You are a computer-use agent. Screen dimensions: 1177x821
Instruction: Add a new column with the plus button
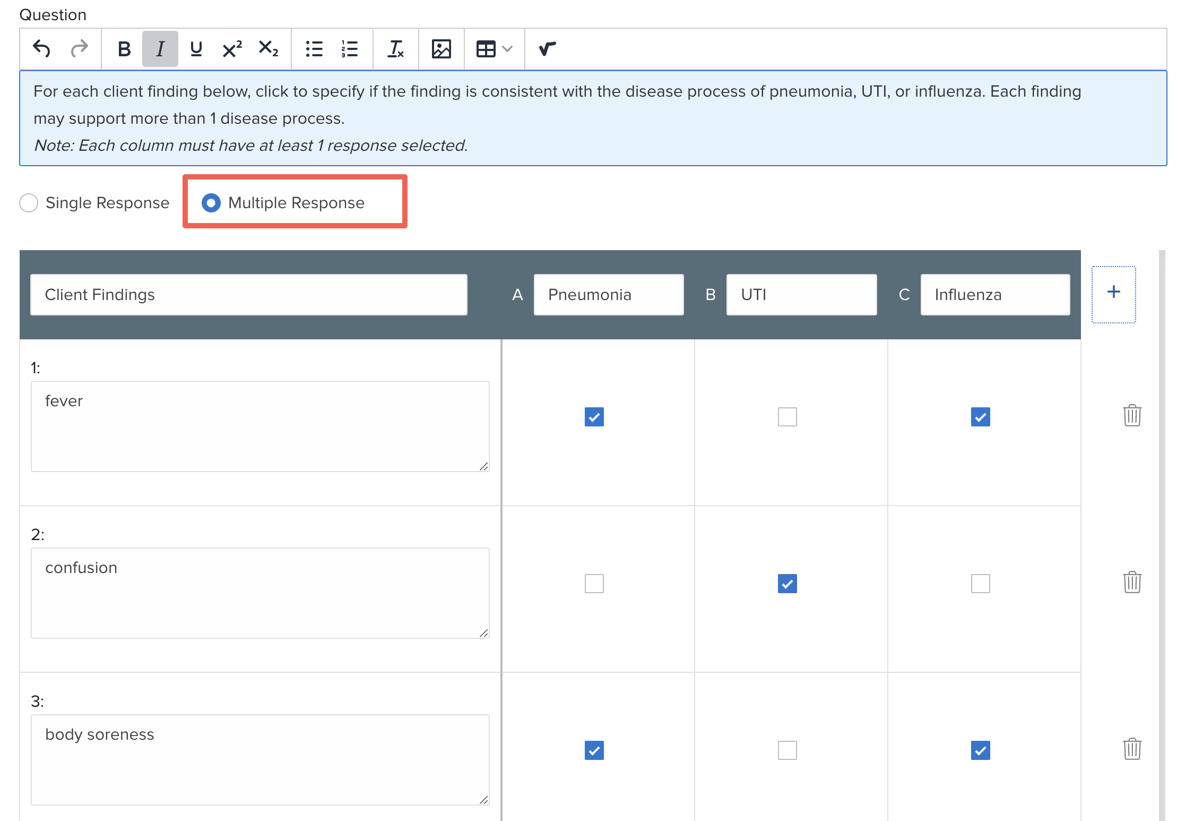click(1113, 291)
